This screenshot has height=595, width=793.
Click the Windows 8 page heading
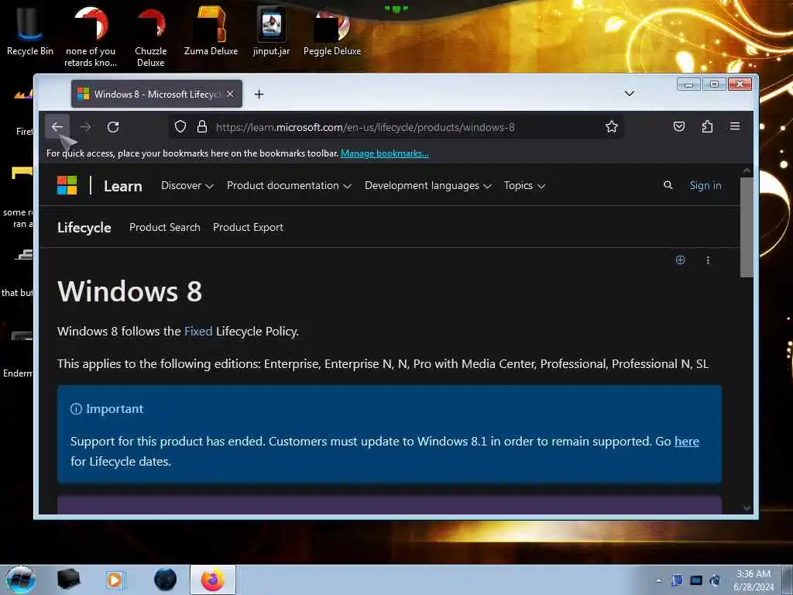tap(130, 291)
